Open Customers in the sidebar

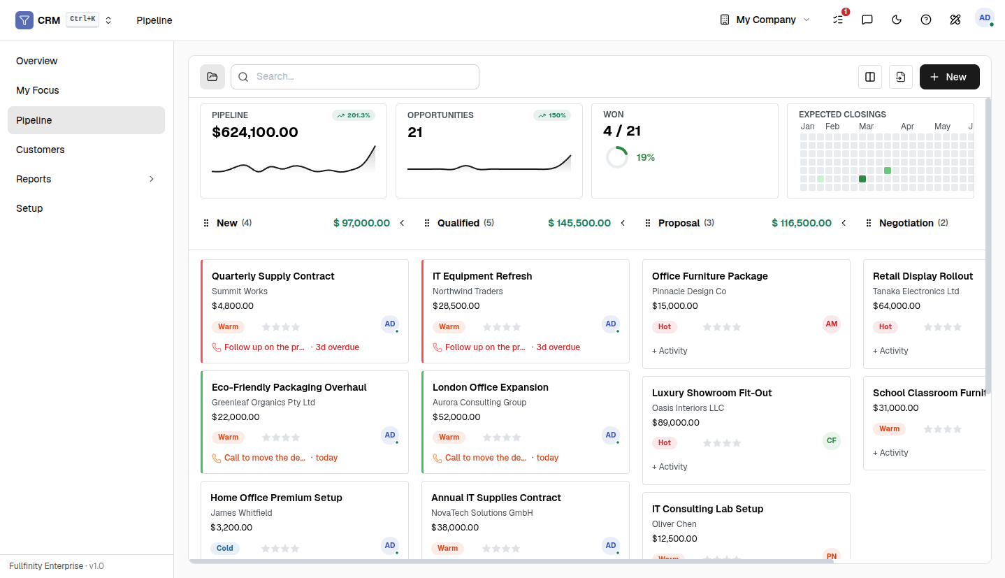point(87,150)
